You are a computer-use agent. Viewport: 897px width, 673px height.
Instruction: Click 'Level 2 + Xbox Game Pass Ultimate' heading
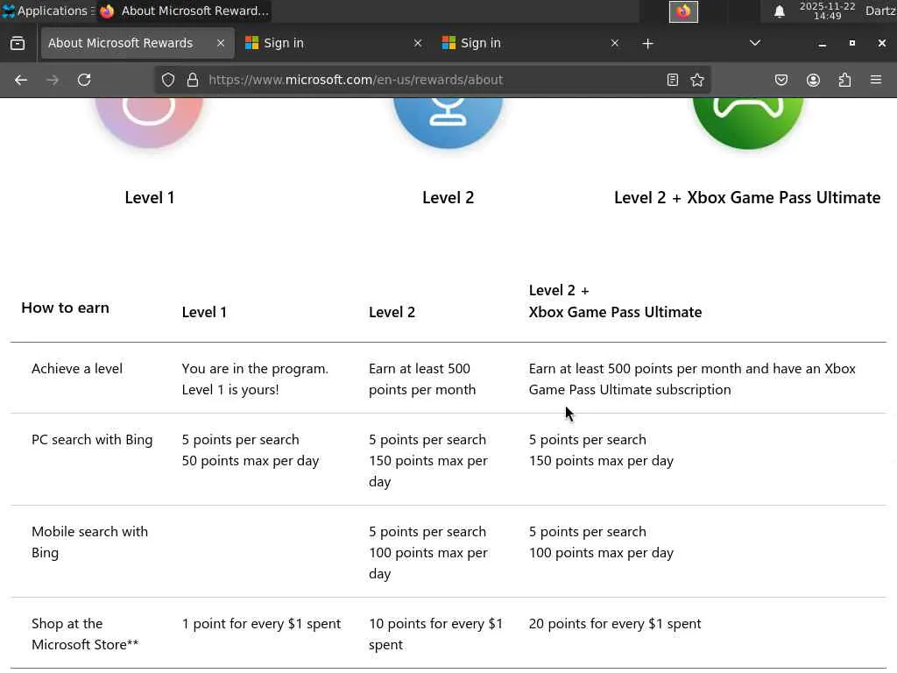pyautogui.click(x=747, y=198)
